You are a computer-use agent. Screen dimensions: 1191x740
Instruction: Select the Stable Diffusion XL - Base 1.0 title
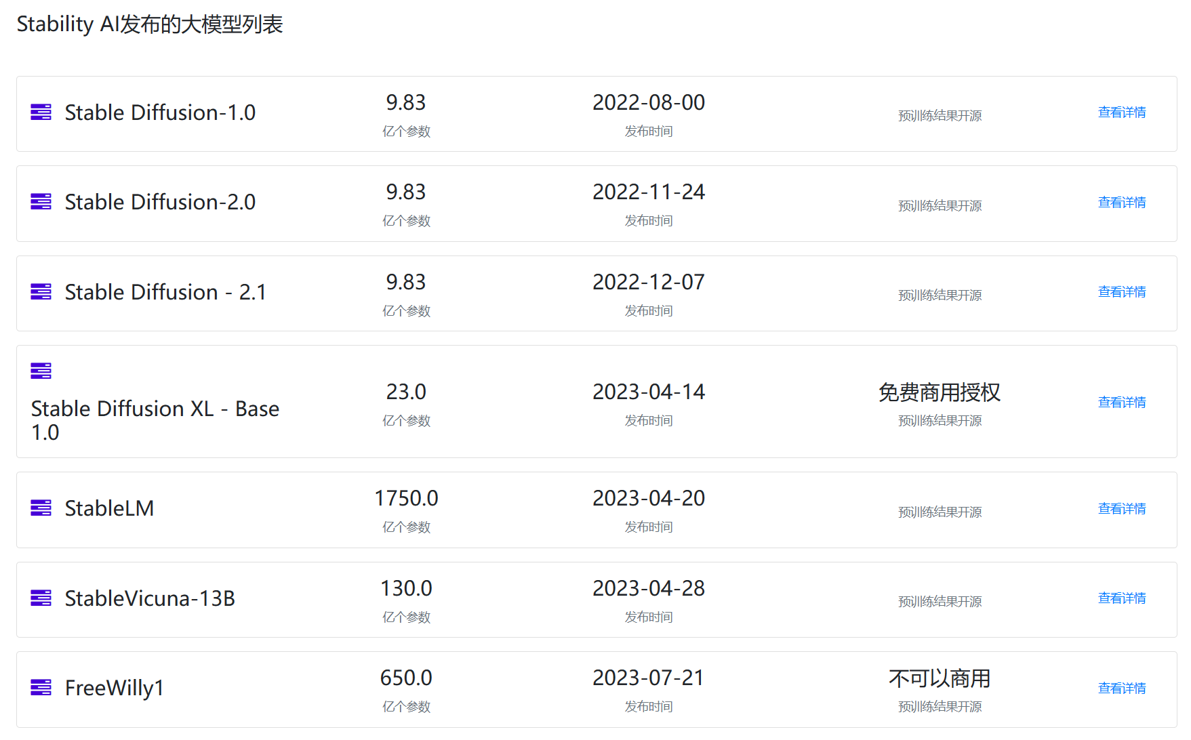[x=155, y=420]
